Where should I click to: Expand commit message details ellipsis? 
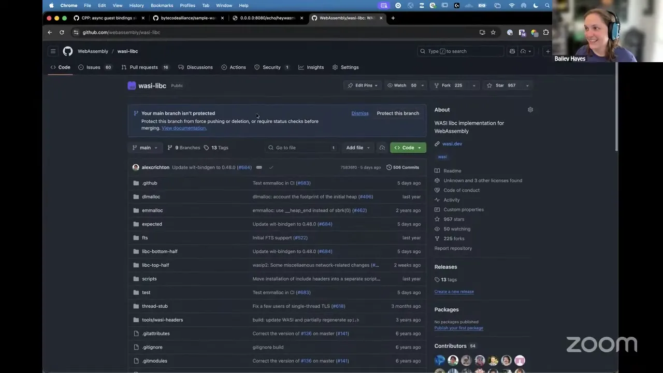[259, 167]
